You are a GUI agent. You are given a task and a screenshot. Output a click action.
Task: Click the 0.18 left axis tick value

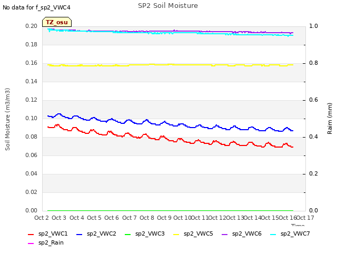(32, 44)
